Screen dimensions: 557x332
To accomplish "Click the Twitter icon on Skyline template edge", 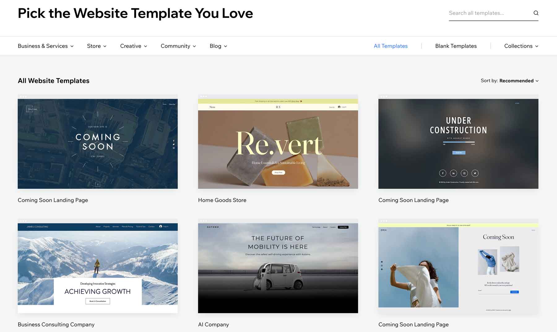I will (x=174, y=144).
